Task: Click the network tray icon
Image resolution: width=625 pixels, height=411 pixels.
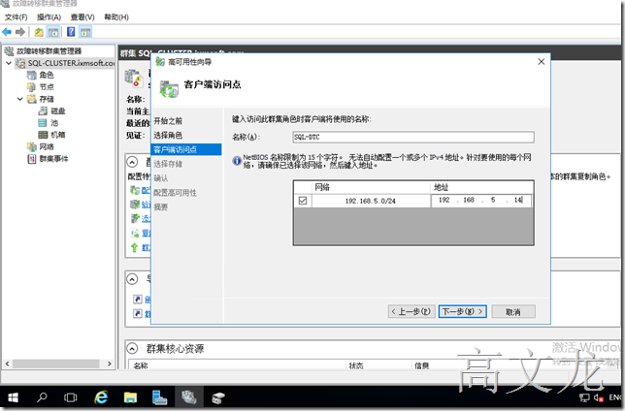Action: tap(584, 397)
